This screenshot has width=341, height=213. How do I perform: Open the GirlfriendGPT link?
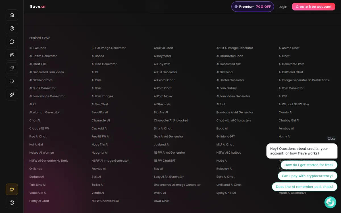click(226, 137)
